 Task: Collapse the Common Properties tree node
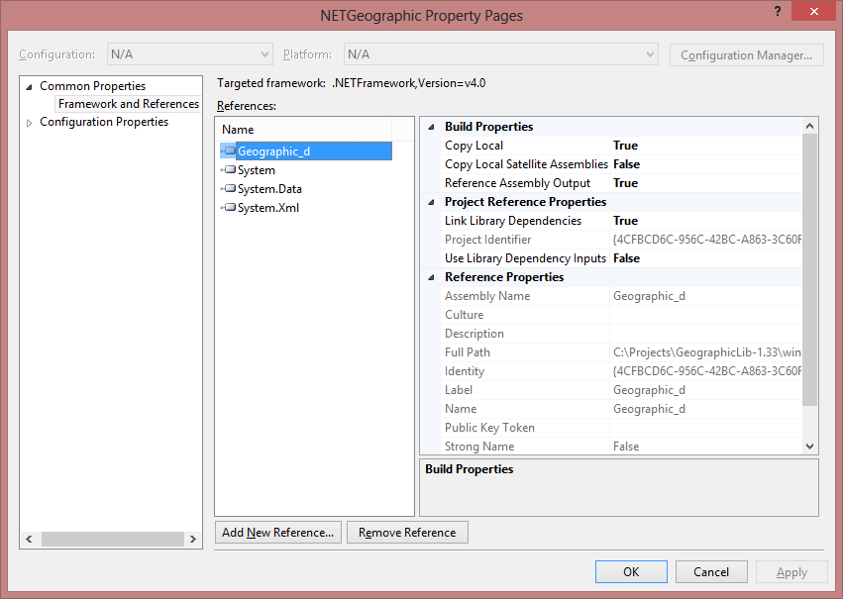pos(30,86)
